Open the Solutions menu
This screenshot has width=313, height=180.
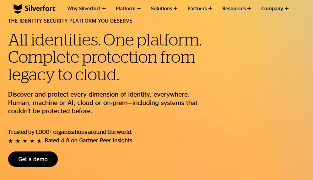click(x=161, y=8)
